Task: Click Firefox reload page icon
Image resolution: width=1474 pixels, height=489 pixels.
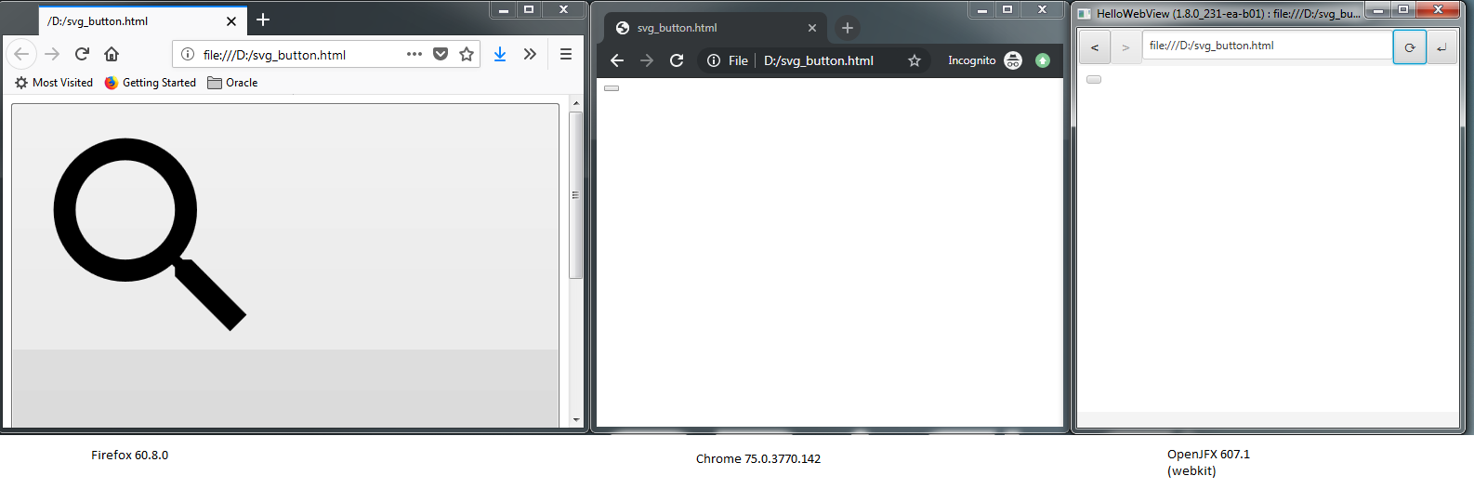Action: pyautogui.click(x=82, y=54)
